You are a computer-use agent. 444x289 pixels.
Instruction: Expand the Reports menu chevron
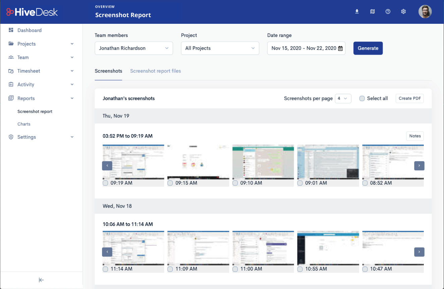[x=72, y=98]
